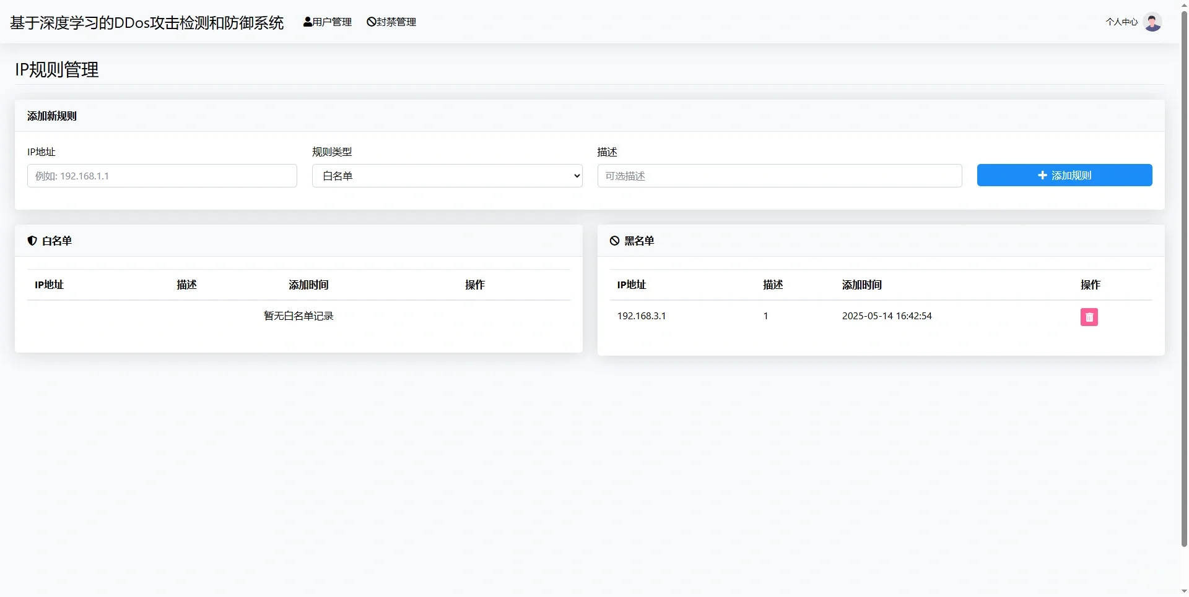The width and height of the screenshot is (1189, 597).
Task: Select 白名单 in the rule type selector
Action: coord(446,176)
